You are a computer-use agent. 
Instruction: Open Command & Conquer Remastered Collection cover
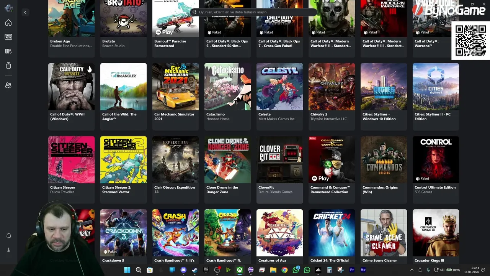click(332, 160)
